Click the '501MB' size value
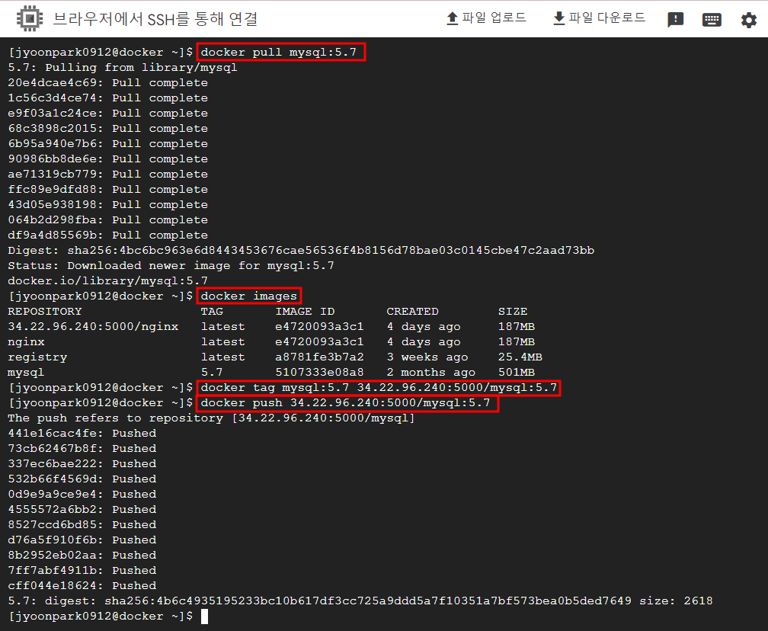 [x=517, y=373]
